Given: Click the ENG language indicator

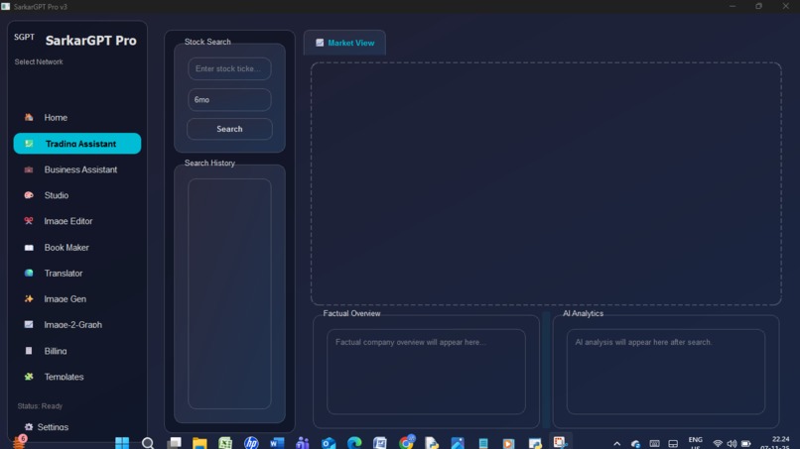Looking at the screenshot, I should click(x=696, y=442).
